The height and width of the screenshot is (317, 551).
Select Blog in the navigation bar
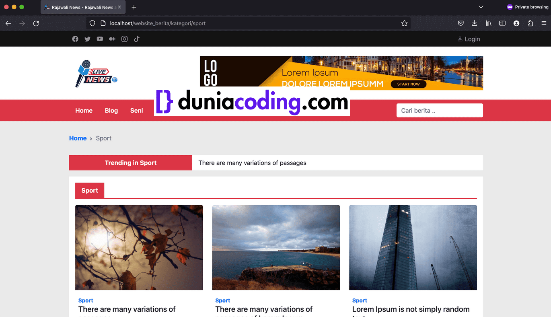click(111, 110)
